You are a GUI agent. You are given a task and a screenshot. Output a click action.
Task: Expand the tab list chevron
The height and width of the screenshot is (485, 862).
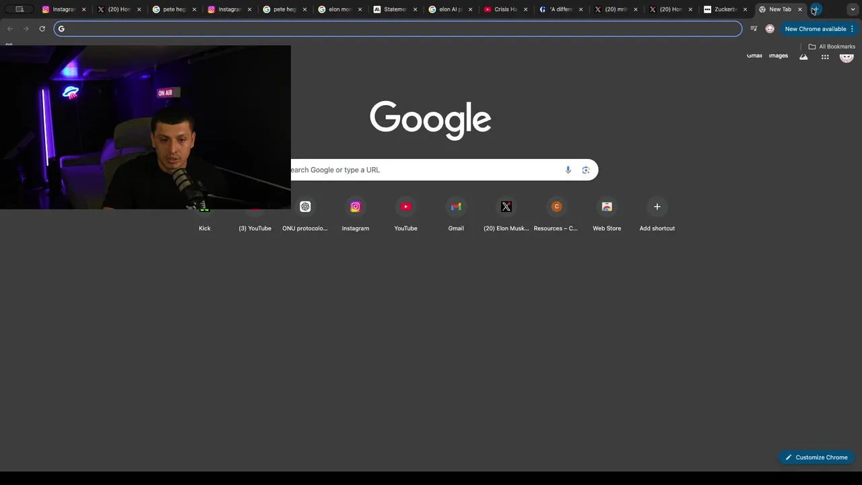coord(853,9)
